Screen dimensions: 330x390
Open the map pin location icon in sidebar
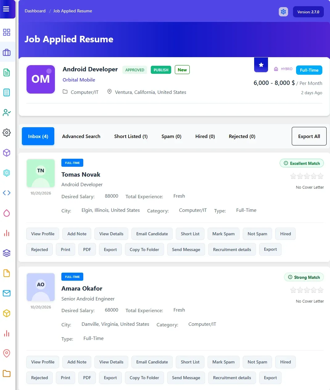coord(6,353)
